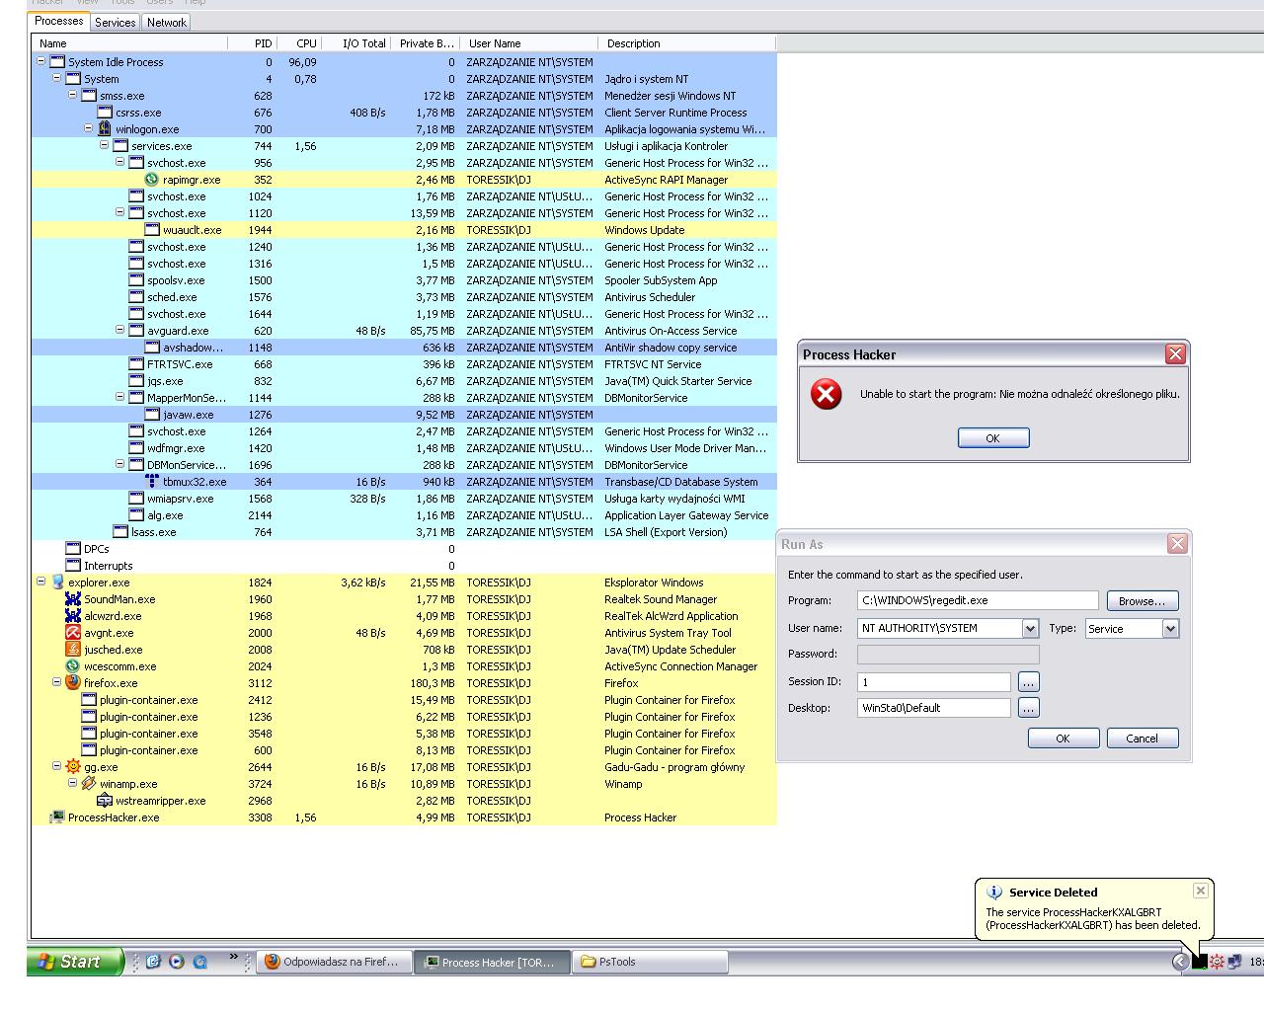Click the Desktop ellipsis button
1264x1011 pixels.
point(1028,708)
